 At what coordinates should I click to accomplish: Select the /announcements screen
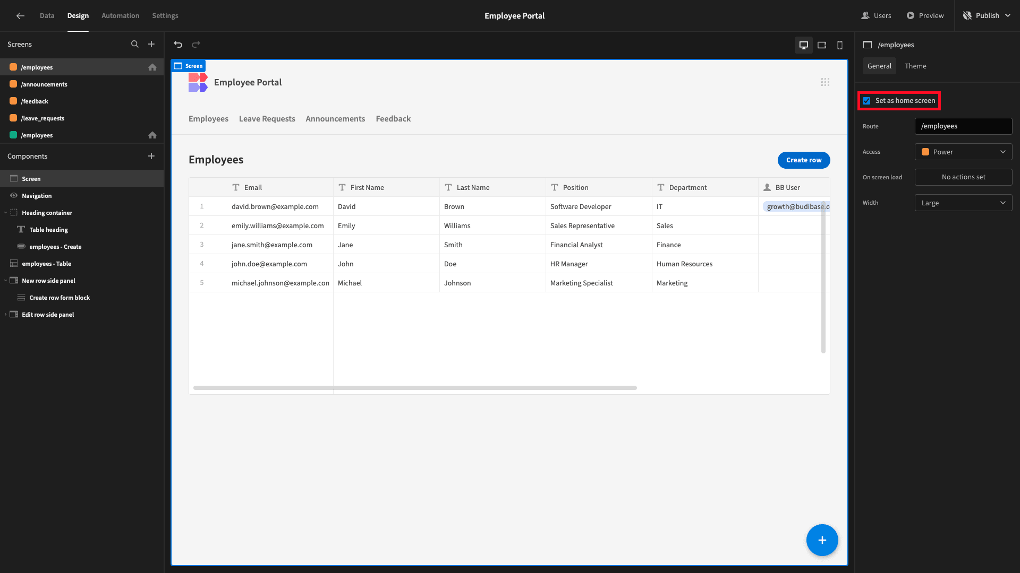coord(82,84)
